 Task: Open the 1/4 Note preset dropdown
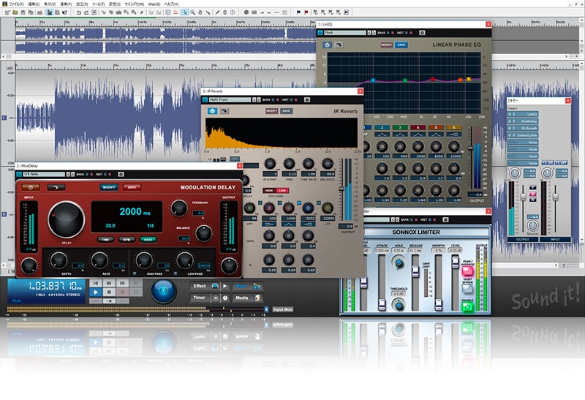(43, 174)
